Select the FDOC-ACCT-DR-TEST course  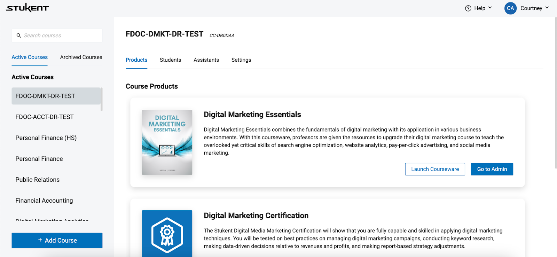pyautogui.click(x=45, y=117)
